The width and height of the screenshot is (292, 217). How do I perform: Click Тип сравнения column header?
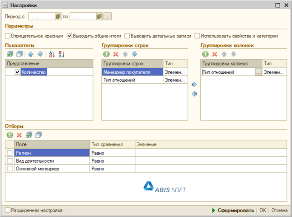(x=112, y=144)
